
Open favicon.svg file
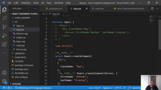click(22, 33)
